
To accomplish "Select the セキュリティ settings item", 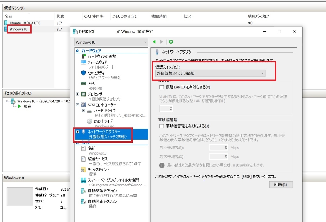I will coord(112,75).
